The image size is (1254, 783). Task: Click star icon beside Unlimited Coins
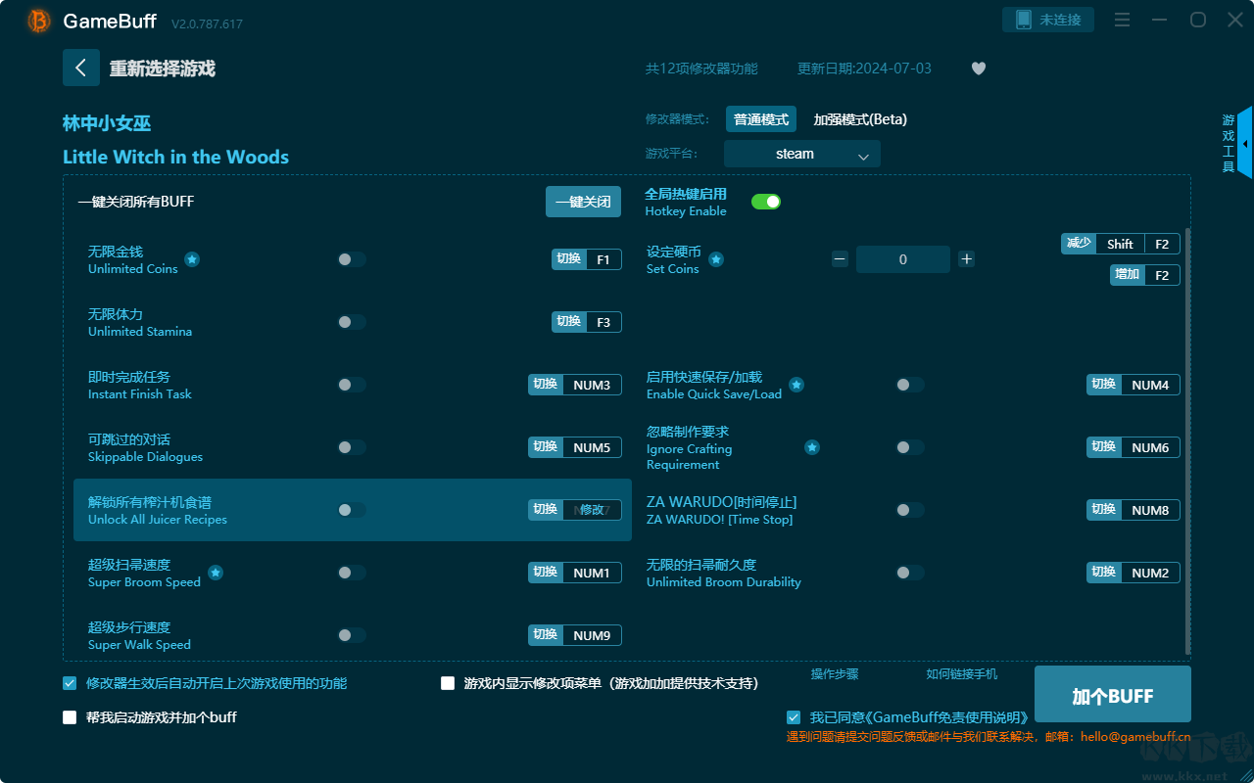pos(192,259)
